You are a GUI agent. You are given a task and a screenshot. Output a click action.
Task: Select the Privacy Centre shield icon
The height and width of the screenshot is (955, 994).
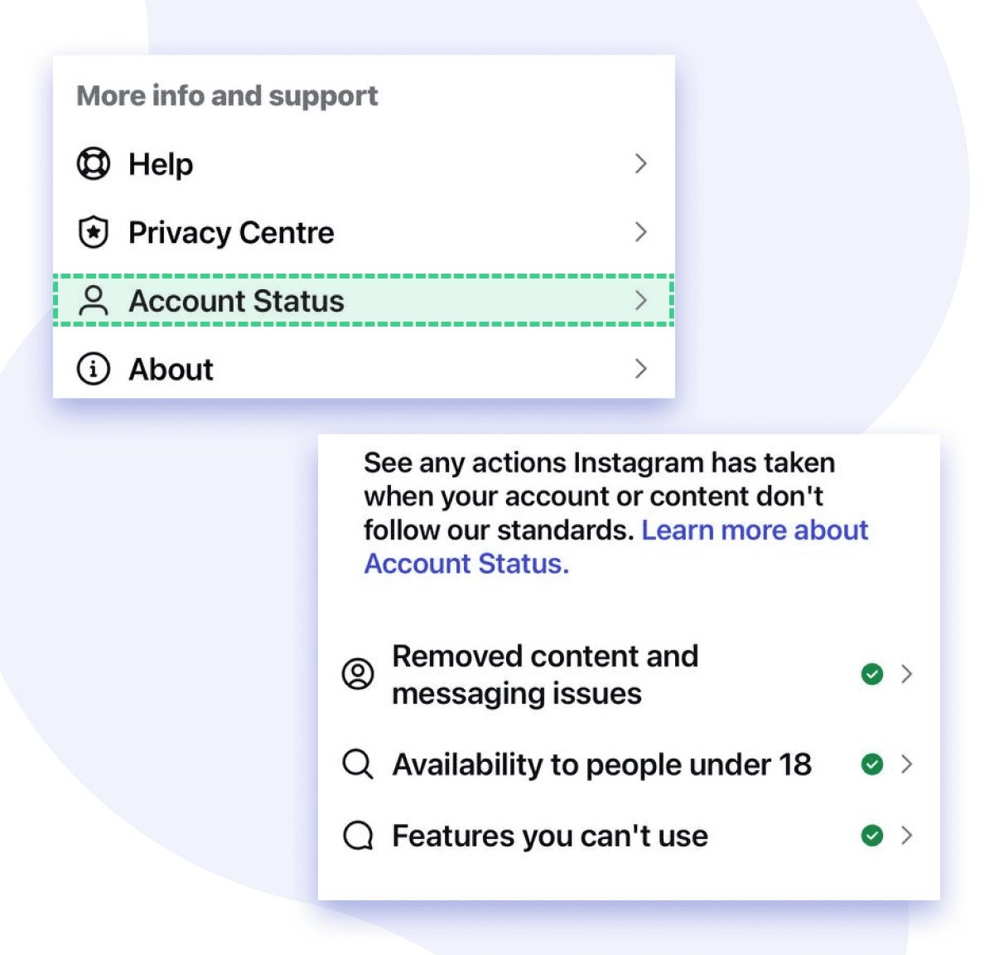pos(94,232)
